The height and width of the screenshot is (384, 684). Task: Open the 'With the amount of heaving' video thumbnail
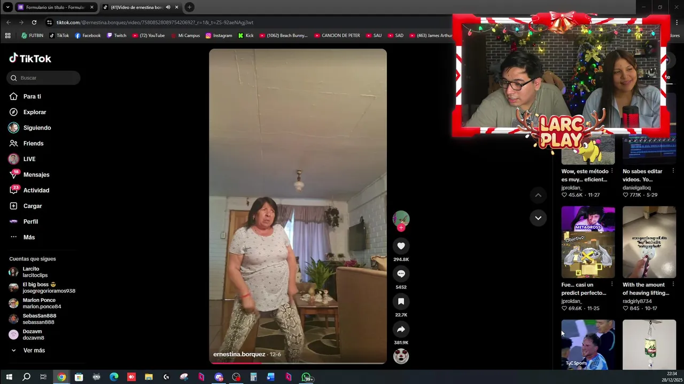(x=649, y=242)
